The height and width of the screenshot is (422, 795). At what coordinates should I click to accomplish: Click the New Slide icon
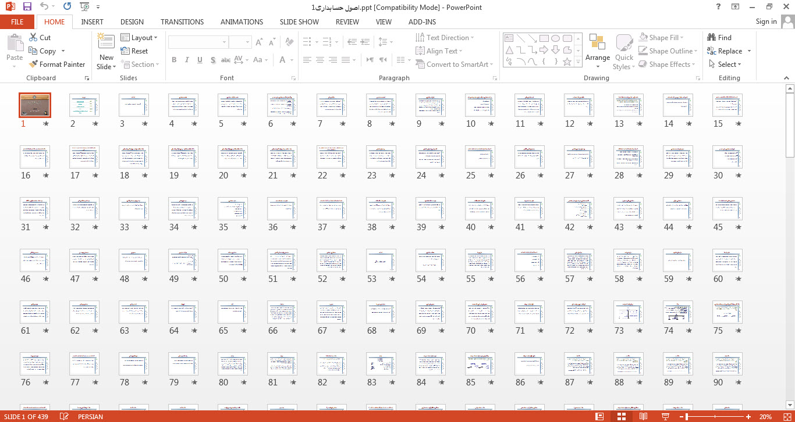pyautogui.click(x=106, y=42)
